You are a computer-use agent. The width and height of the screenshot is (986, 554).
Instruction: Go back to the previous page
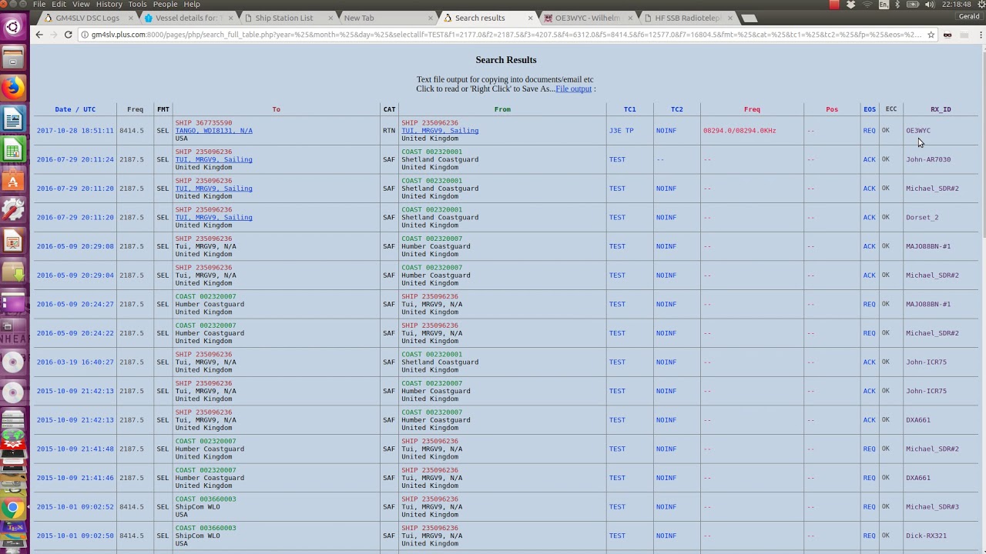pyautogui.click(x=39, y=35)
